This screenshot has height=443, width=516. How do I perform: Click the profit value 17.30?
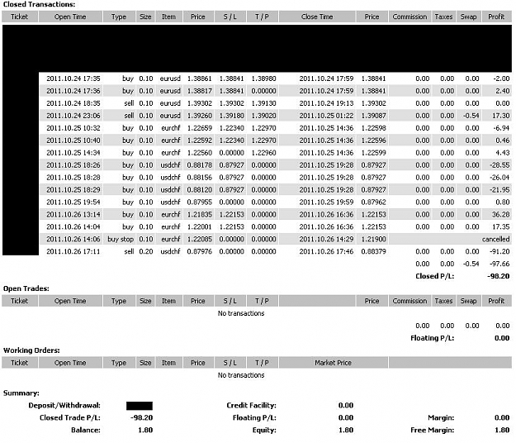pos(501,116)
